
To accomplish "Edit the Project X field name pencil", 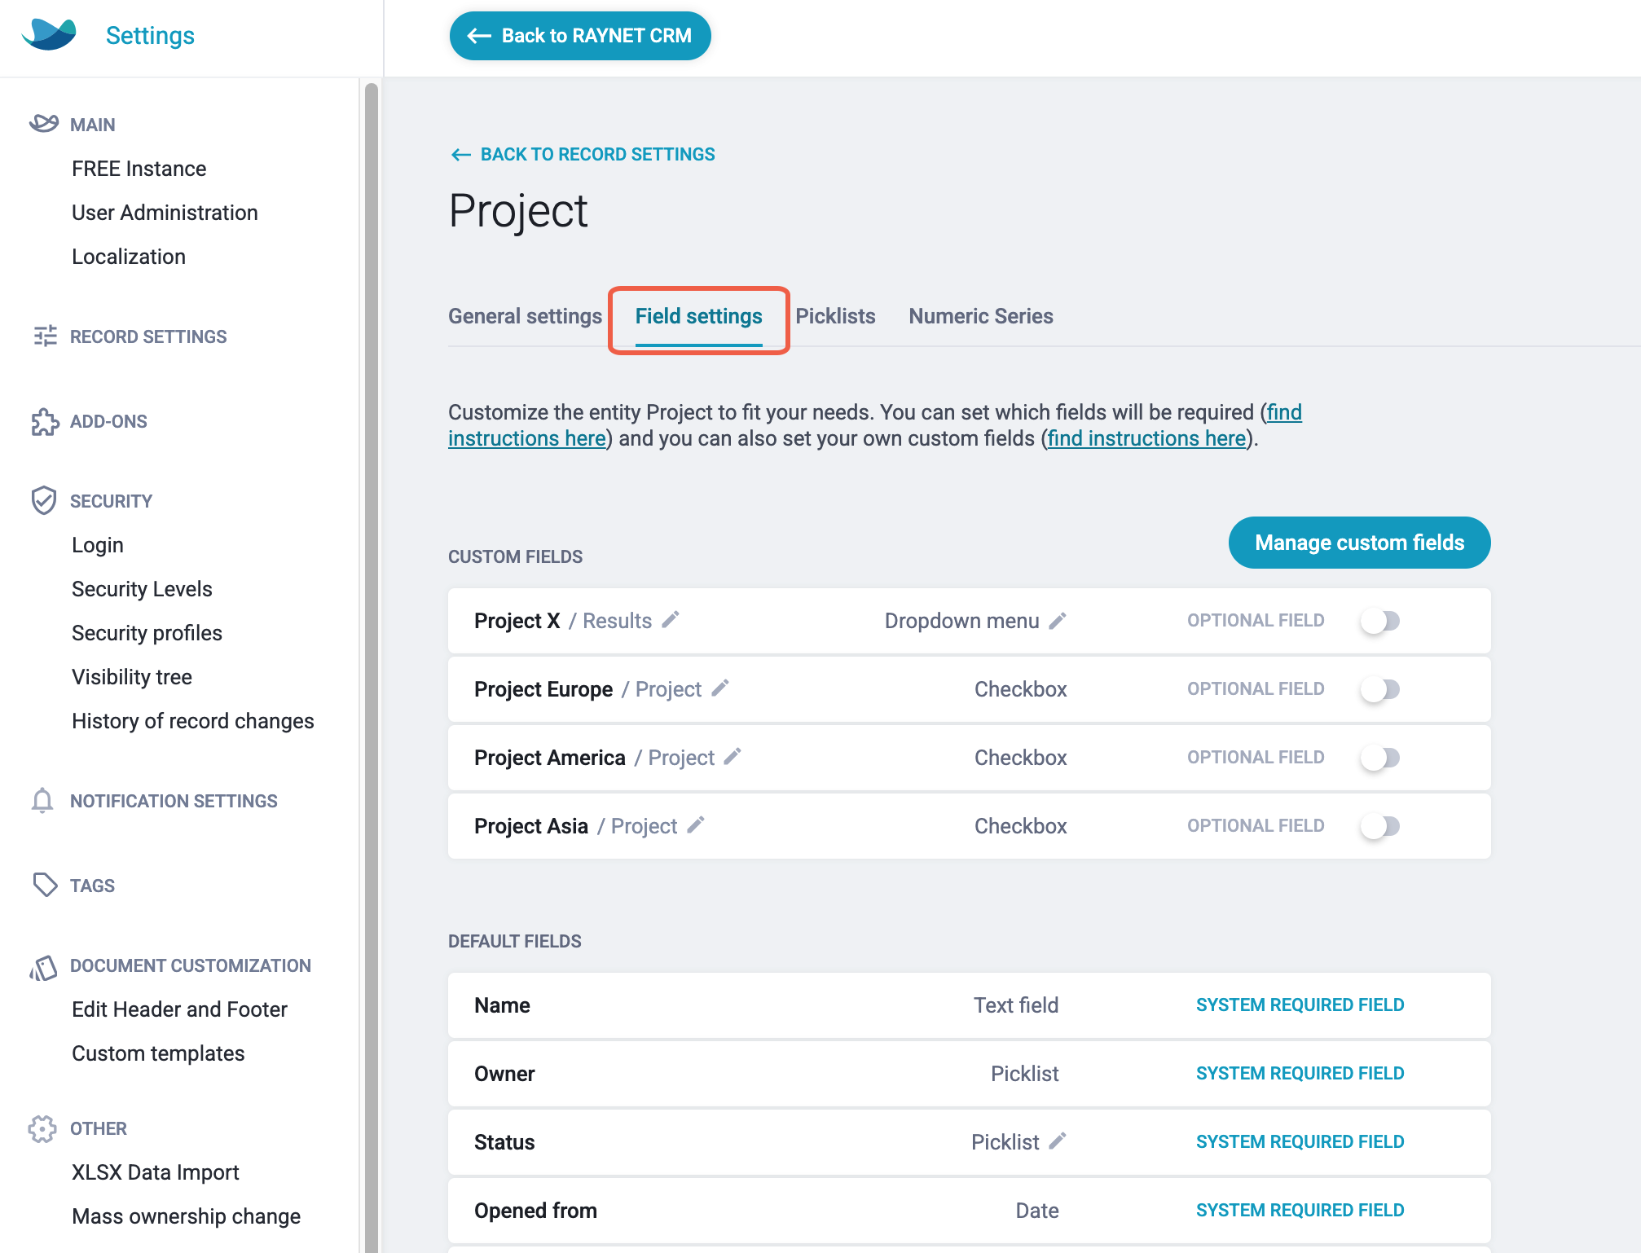I will coord(671,620).
